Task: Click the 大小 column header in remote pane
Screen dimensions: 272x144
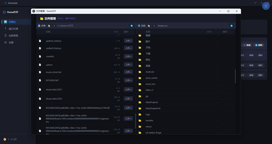Action: [x=209, y=32]
